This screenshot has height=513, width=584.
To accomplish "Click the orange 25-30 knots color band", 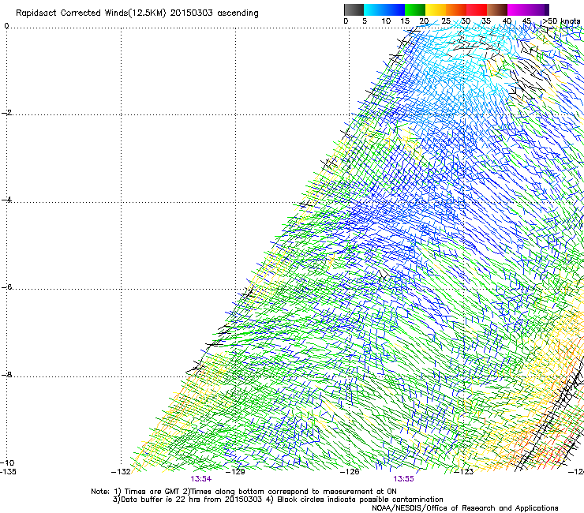I will tap(456, 9).
